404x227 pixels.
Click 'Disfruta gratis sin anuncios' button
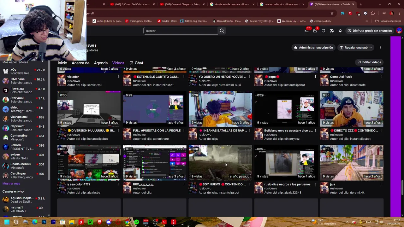click(x=370, y=31)
